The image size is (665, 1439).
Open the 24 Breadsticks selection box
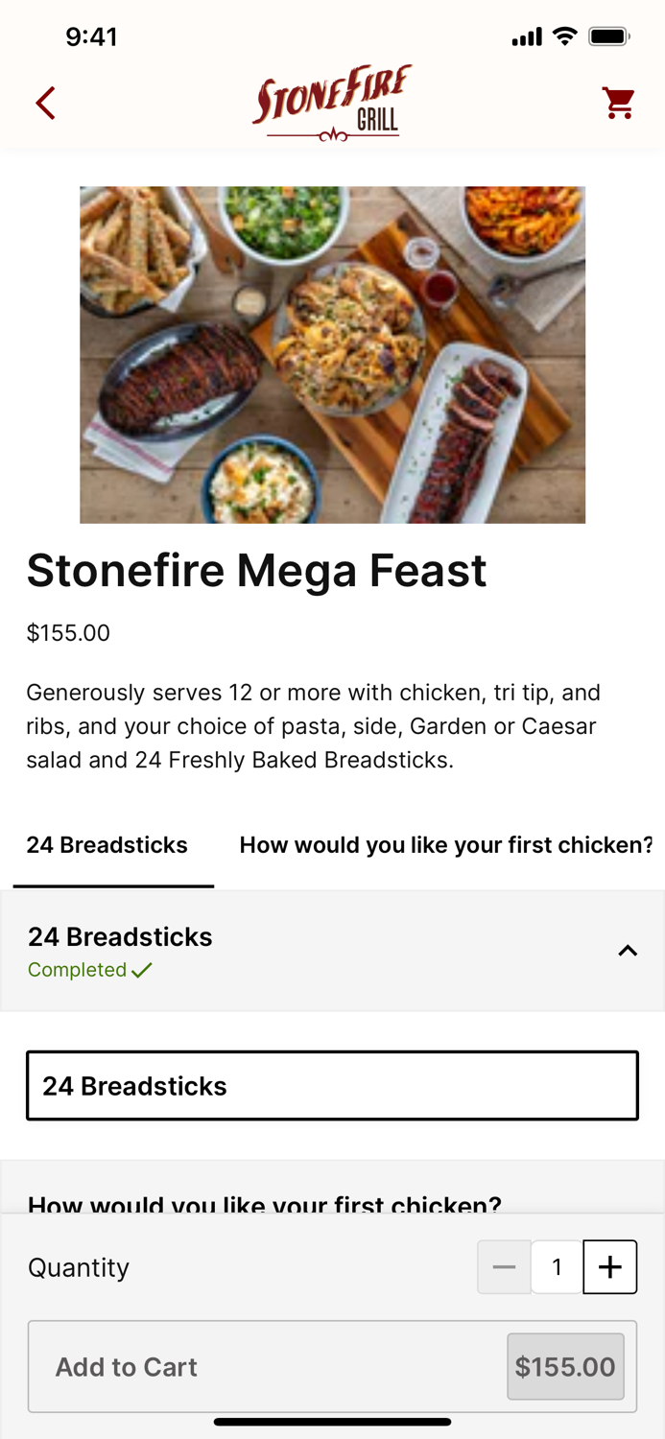pyautogui.click(x=332, y=1085)
